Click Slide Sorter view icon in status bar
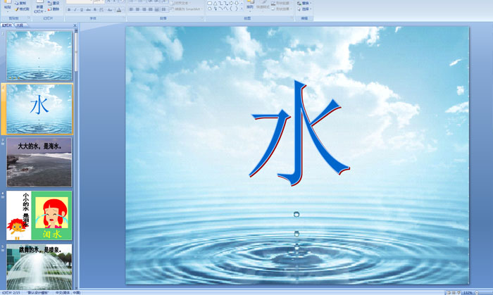493x295 pixels. pyautogui.click(x=454, y=293)
